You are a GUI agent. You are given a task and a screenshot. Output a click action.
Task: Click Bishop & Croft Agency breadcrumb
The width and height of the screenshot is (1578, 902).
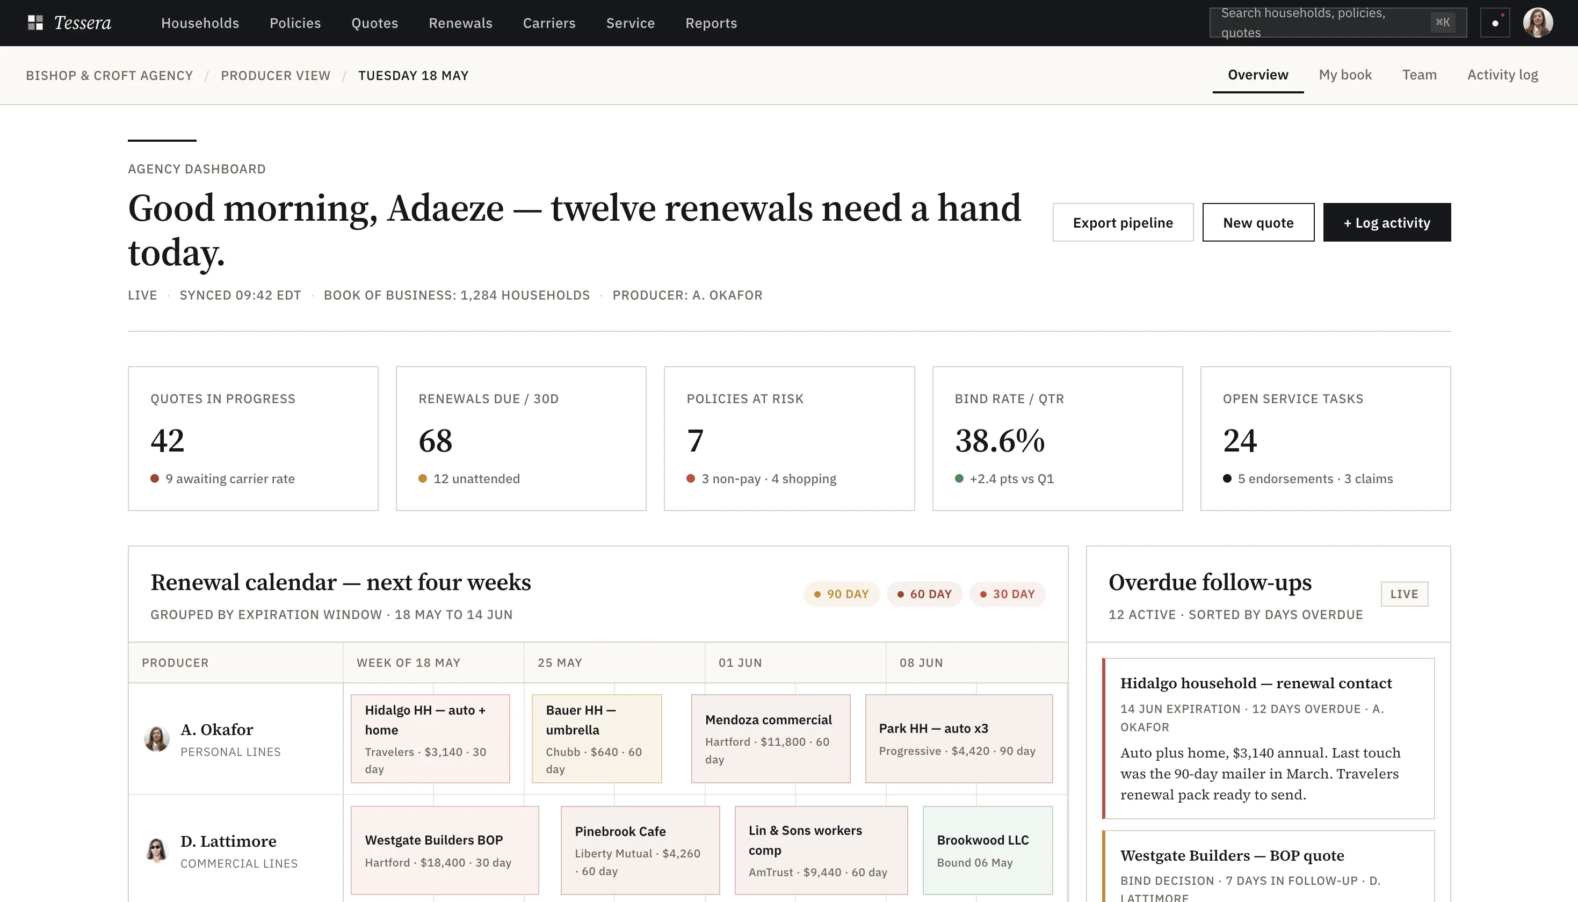tap(109, 76)
